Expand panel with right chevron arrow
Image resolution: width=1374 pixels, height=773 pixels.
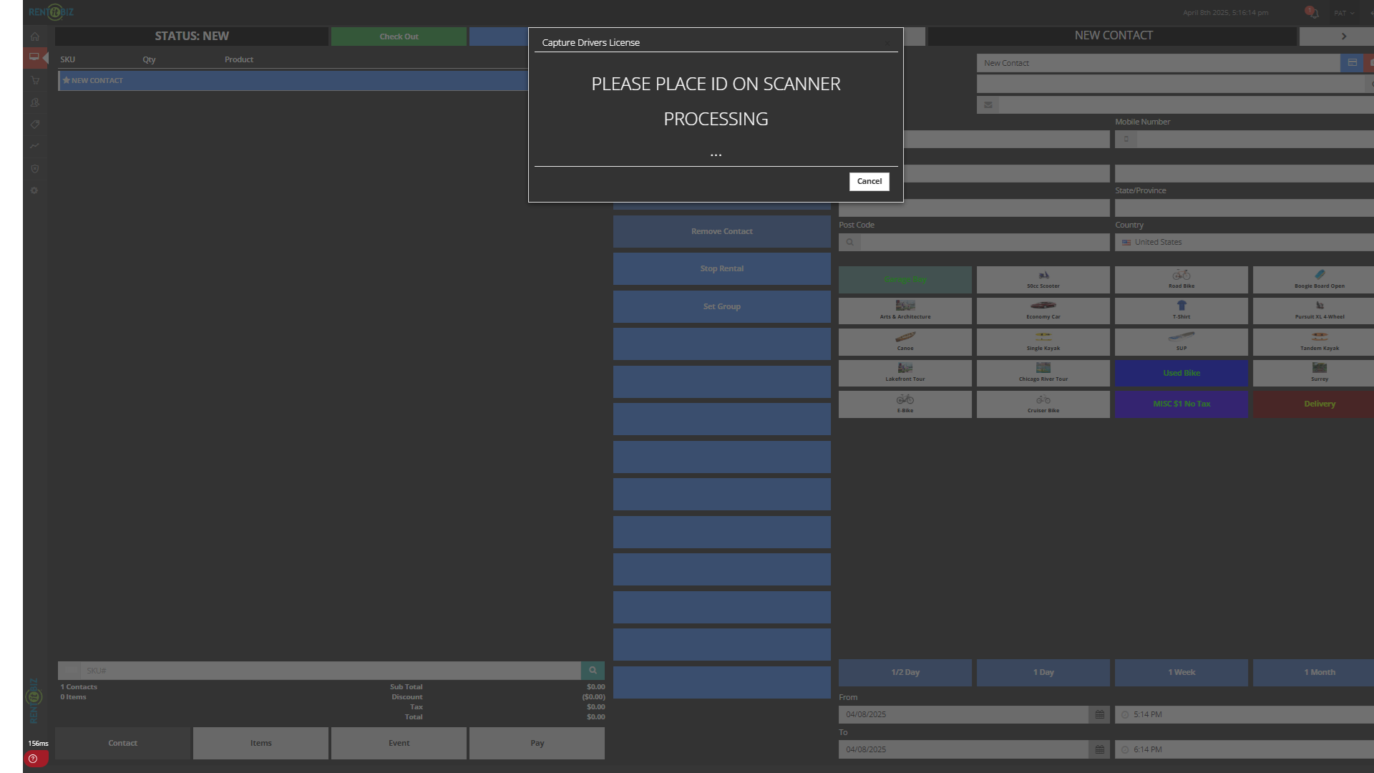click(1343, 37)
